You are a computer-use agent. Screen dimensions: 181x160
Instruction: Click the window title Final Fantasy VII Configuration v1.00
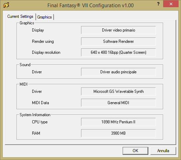[x=91, y=5]
